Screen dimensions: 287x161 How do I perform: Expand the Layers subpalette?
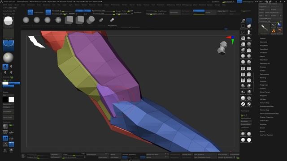coord(262,56)
